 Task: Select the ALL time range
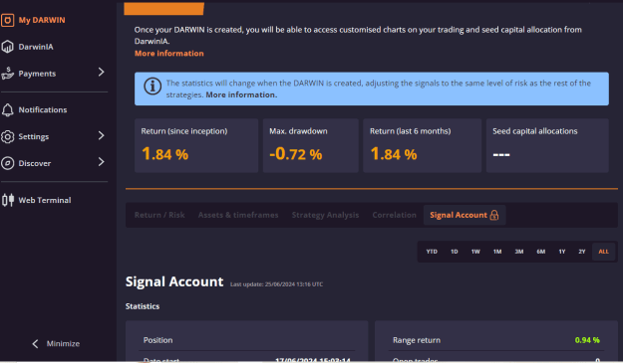[x=603, y=252]
